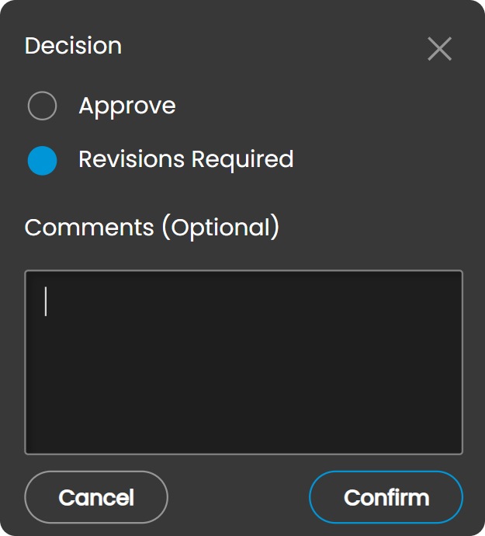Mark the decision as Approve
The width and height of the screenshot is (485, 536).
click(x=42, y=106)
